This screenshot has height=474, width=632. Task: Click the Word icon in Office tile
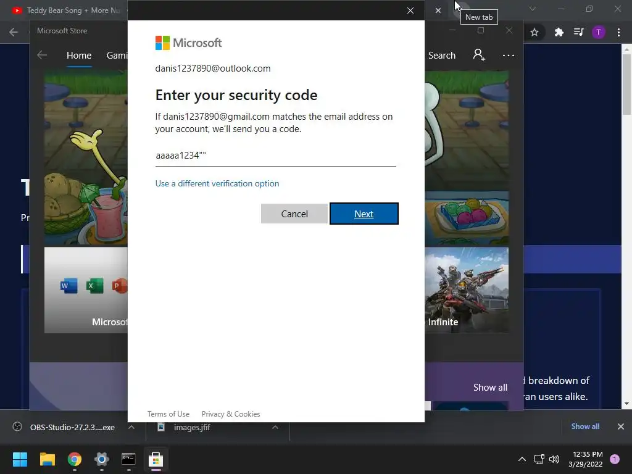[69, 286]
